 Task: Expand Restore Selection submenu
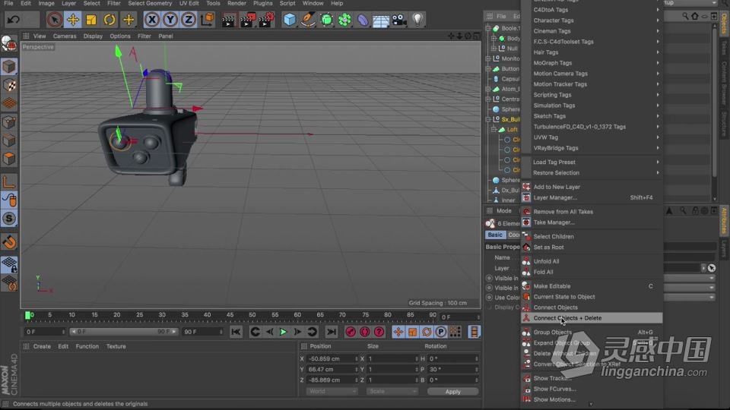(592, 173)
